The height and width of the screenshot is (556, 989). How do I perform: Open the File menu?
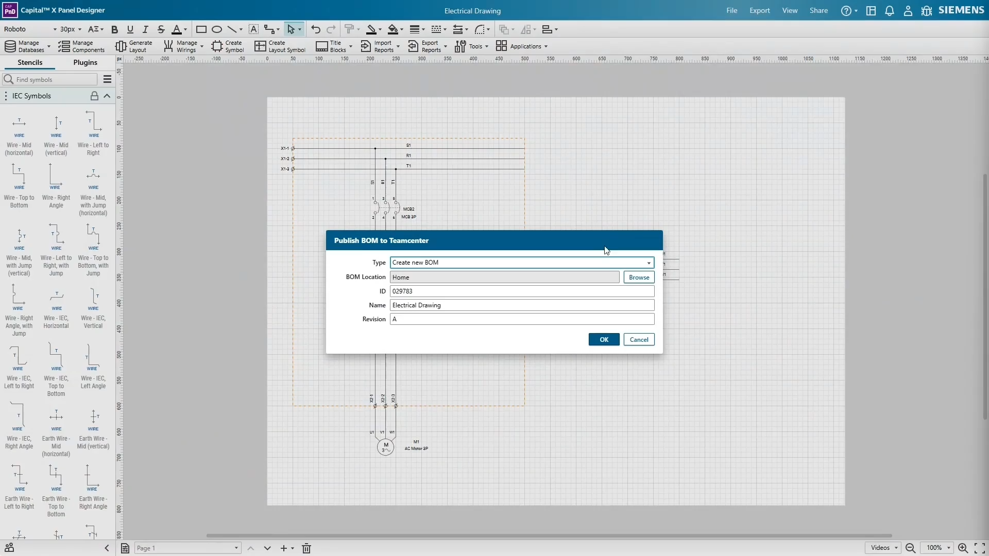click(732, 10)
